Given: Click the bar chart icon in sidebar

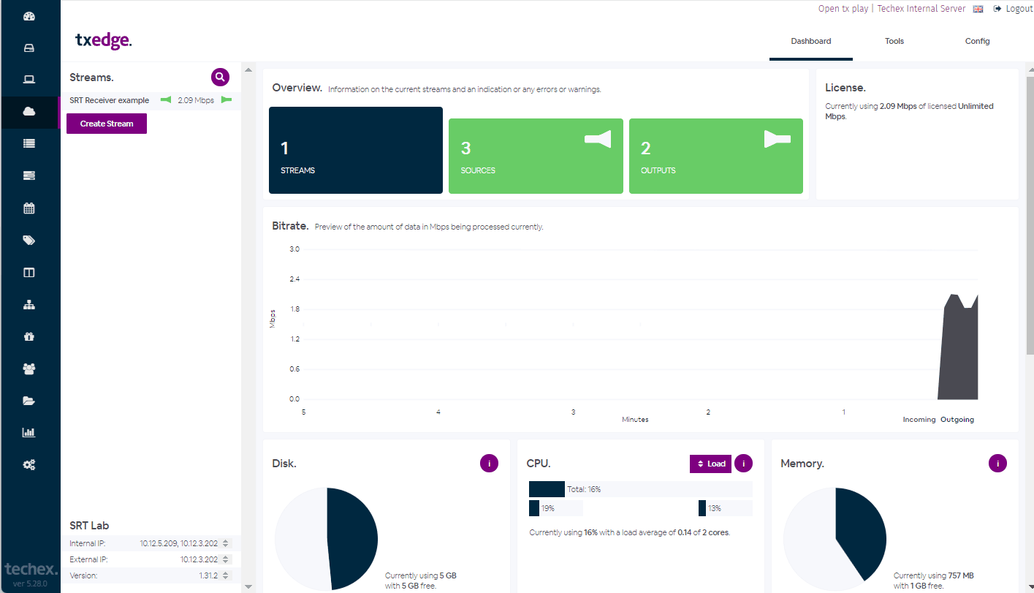Looking at the screenshot, I should (29, 432).
